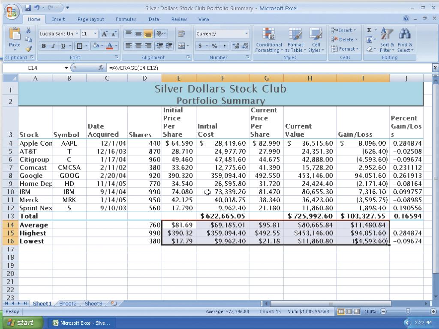This screenshot has height=329, width=439.
Task: Decrease the cell indent
Action: [159, 46]
